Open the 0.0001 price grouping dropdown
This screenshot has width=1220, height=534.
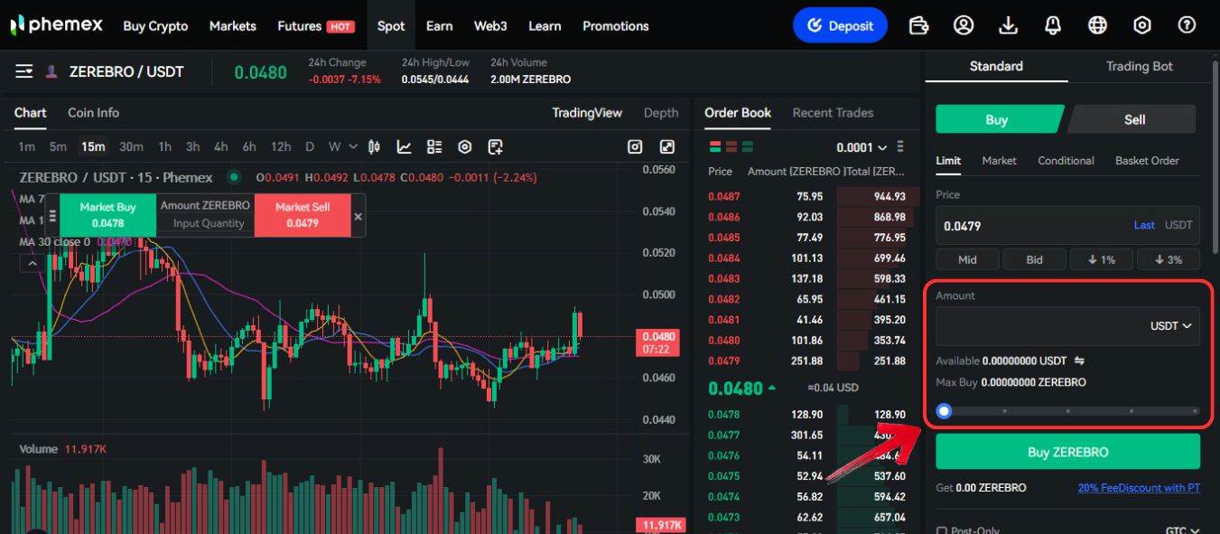pos(861,147)
